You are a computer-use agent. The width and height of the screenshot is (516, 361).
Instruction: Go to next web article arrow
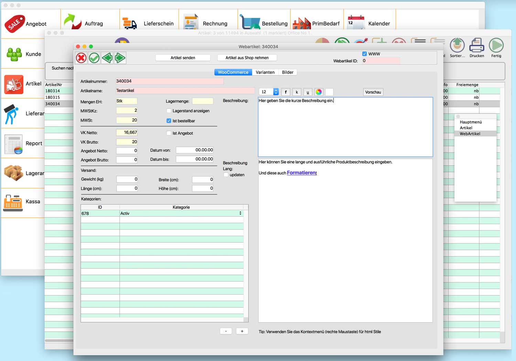[120, 58]
